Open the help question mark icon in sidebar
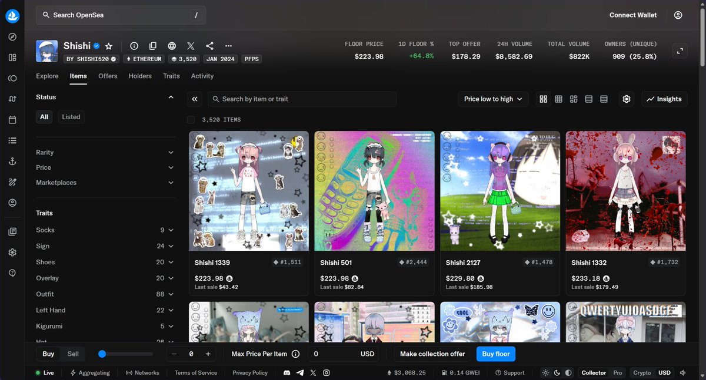 point(12,273)
